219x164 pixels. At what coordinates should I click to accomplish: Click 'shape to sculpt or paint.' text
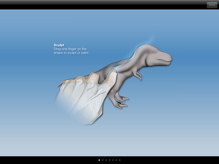72,53
